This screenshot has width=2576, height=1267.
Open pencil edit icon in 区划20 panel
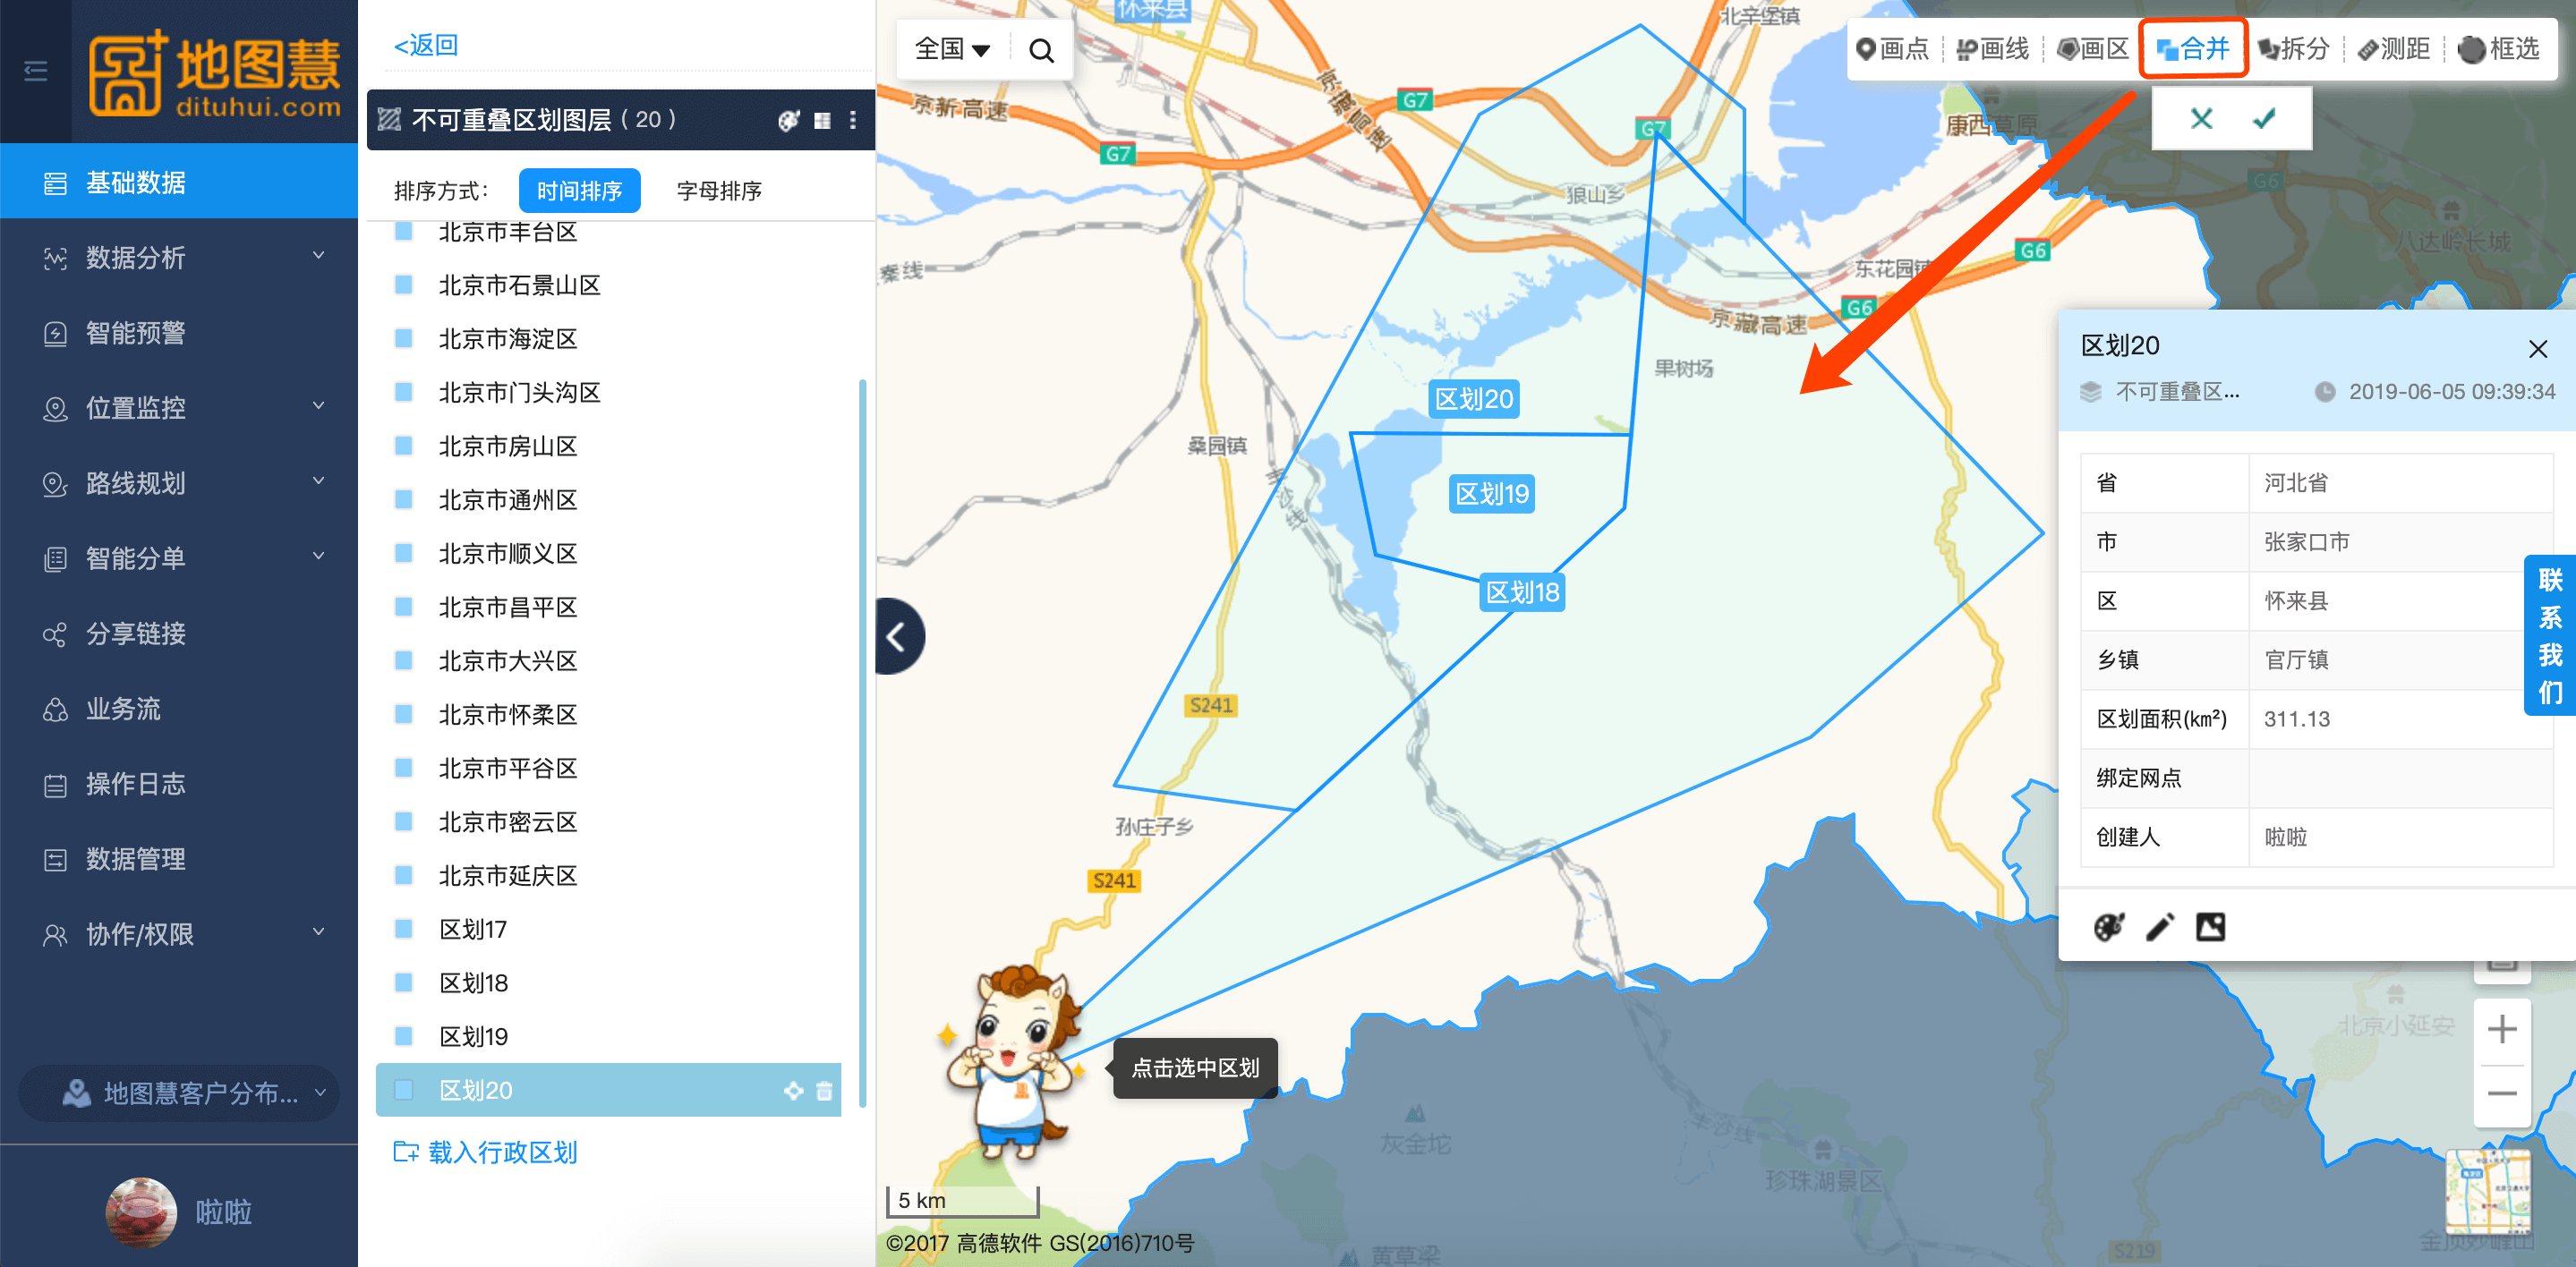pos(2159,926)
